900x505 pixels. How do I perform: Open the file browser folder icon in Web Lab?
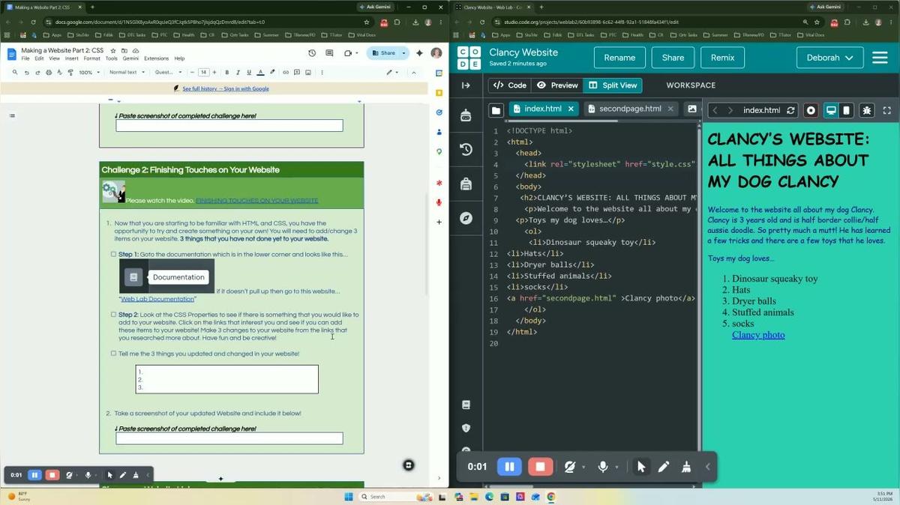click(x=496, y=110)
